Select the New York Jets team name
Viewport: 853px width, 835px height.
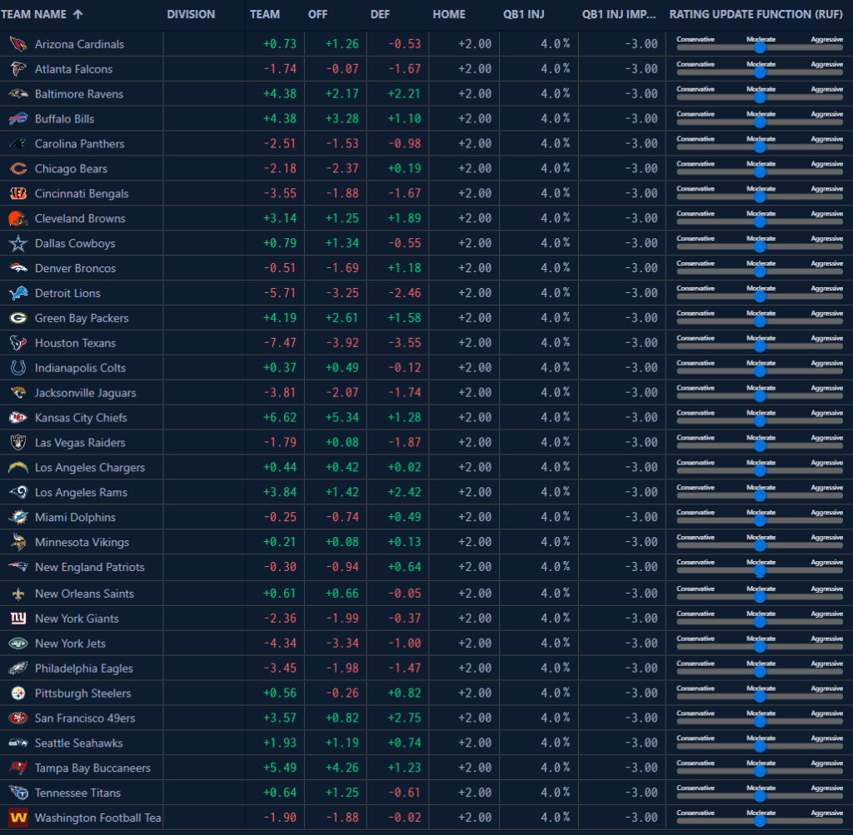[x=70, y=644]
